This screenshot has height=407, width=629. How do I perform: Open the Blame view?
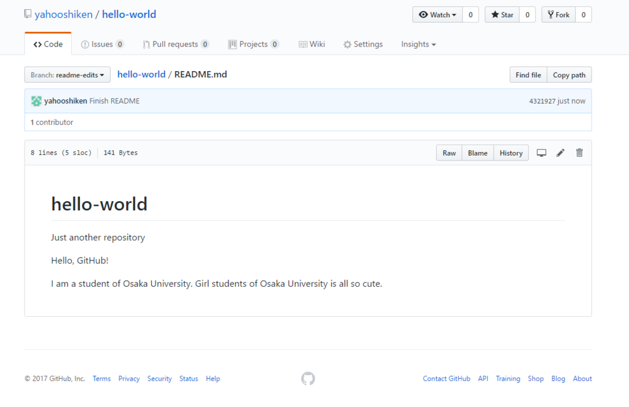(478, 153)
